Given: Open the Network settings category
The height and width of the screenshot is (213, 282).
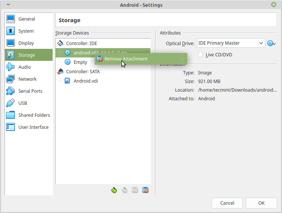Looking at the screenshot, I should pos(27,79).
